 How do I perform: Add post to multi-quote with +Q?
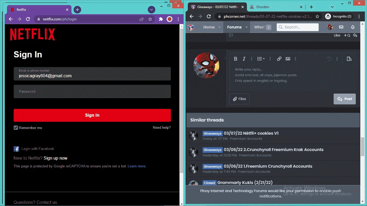pyautogui.click(x=347, y=35)
